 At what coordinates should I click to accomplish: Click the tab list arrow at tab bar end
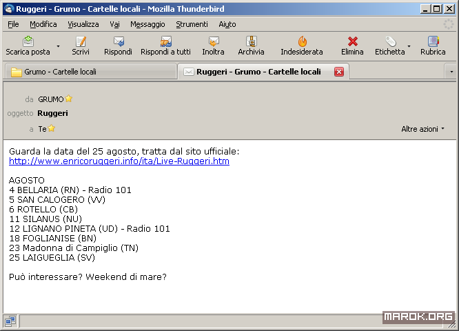click(x=451, y=72)
